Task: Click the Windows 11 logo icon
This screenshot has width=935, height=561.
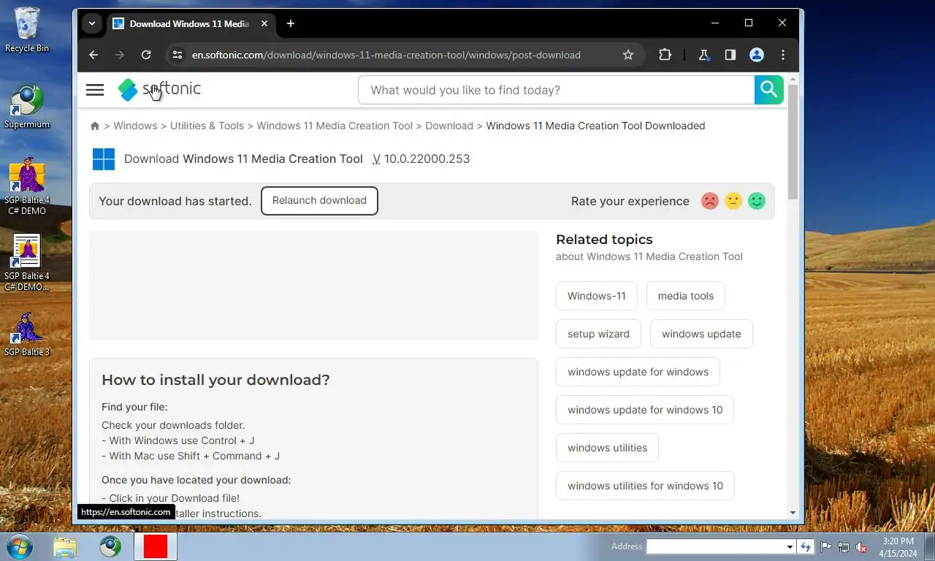Action: pyautogui.click(x=104, y=159)
